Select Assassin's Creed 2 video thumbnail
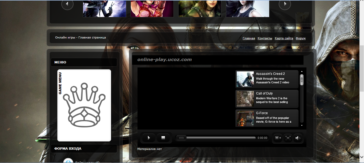This screenshot has width=364, height=163. tap(245, 79)
